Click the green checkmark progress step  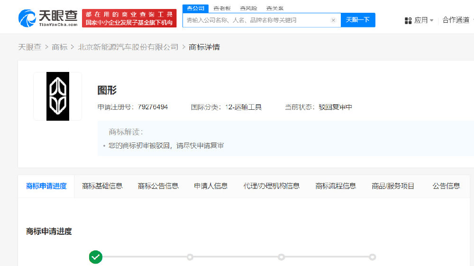[96, 257]
